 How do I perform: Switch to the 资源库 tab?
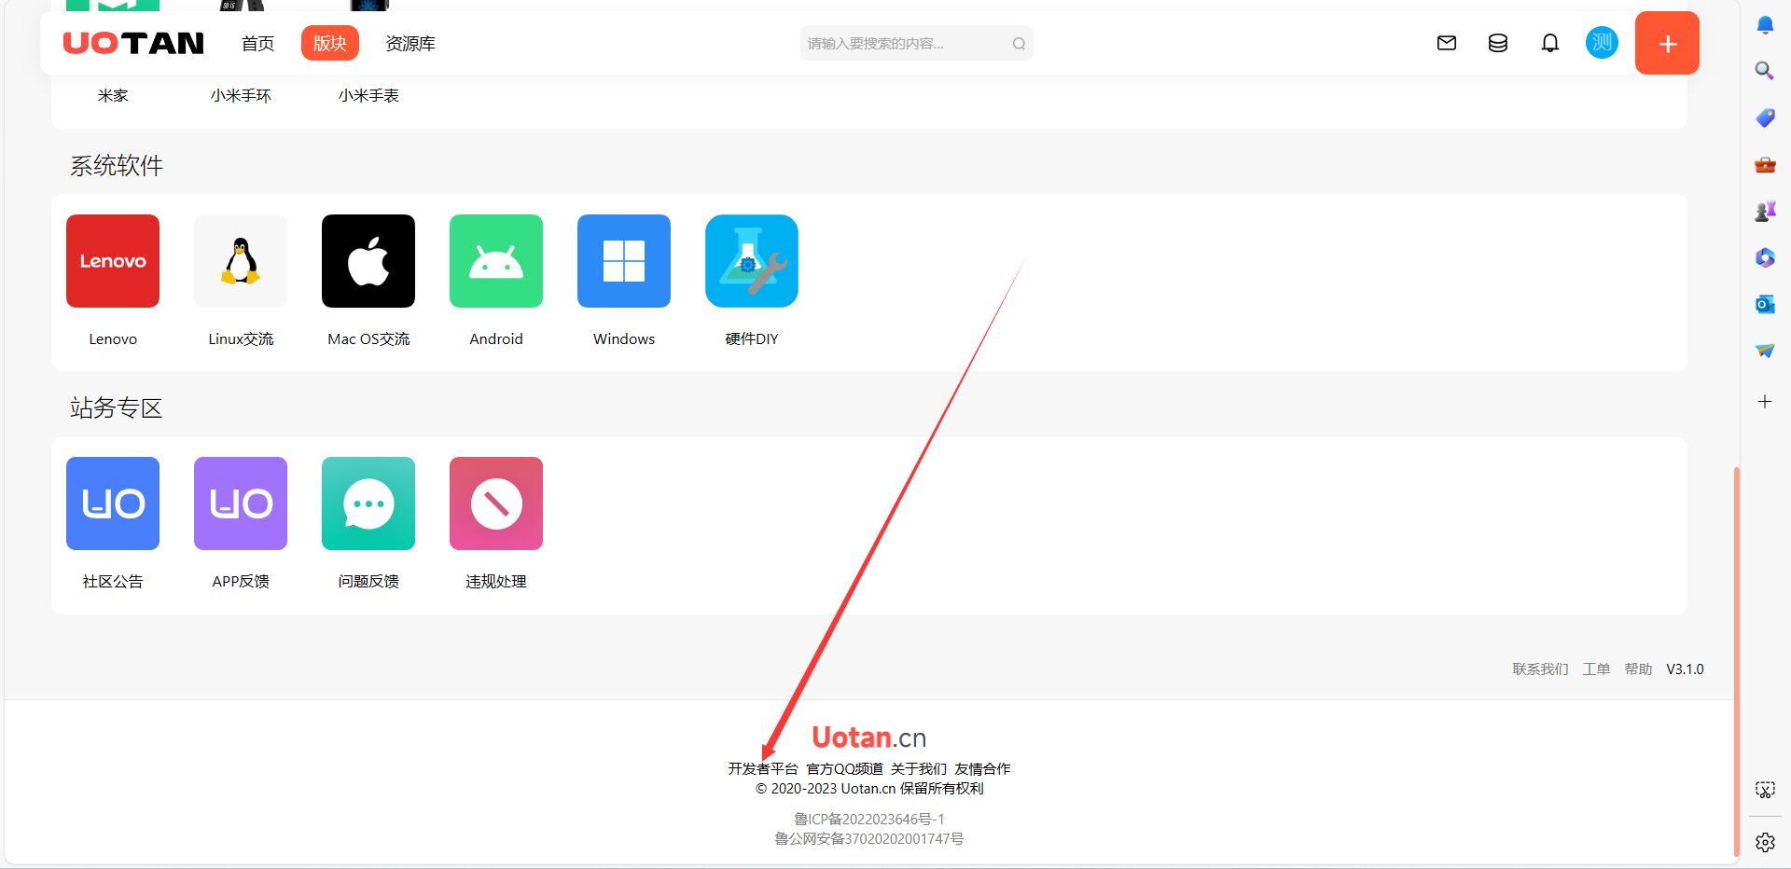point(410,44)
